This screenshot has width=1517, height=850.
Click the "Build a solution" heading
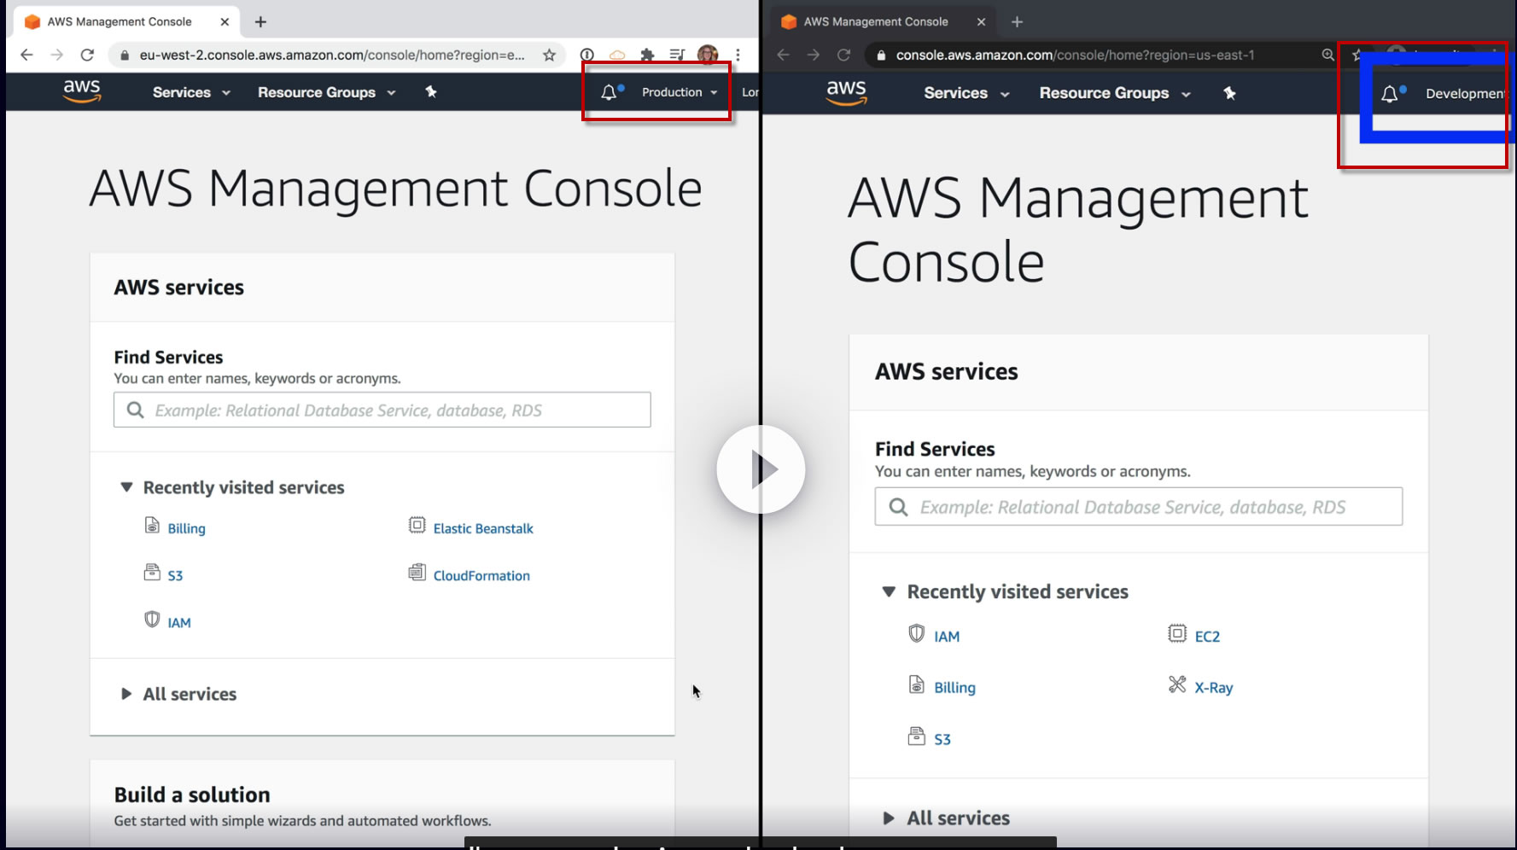click(192, 795)
